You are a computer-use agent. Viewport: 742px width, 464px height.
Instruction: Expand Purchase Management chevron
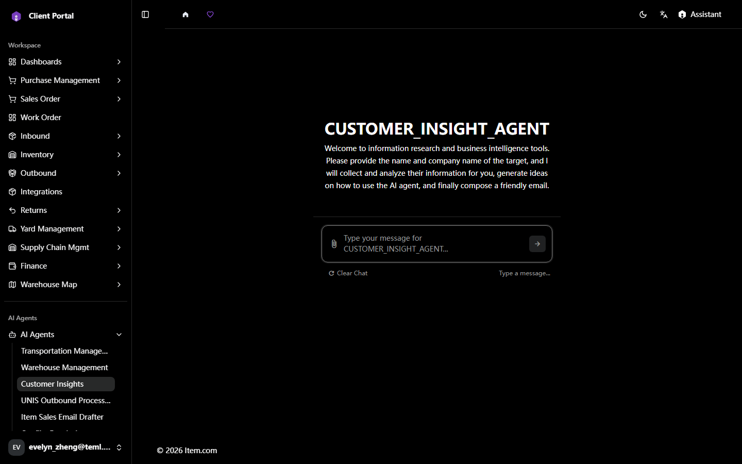tap(119, 80)
